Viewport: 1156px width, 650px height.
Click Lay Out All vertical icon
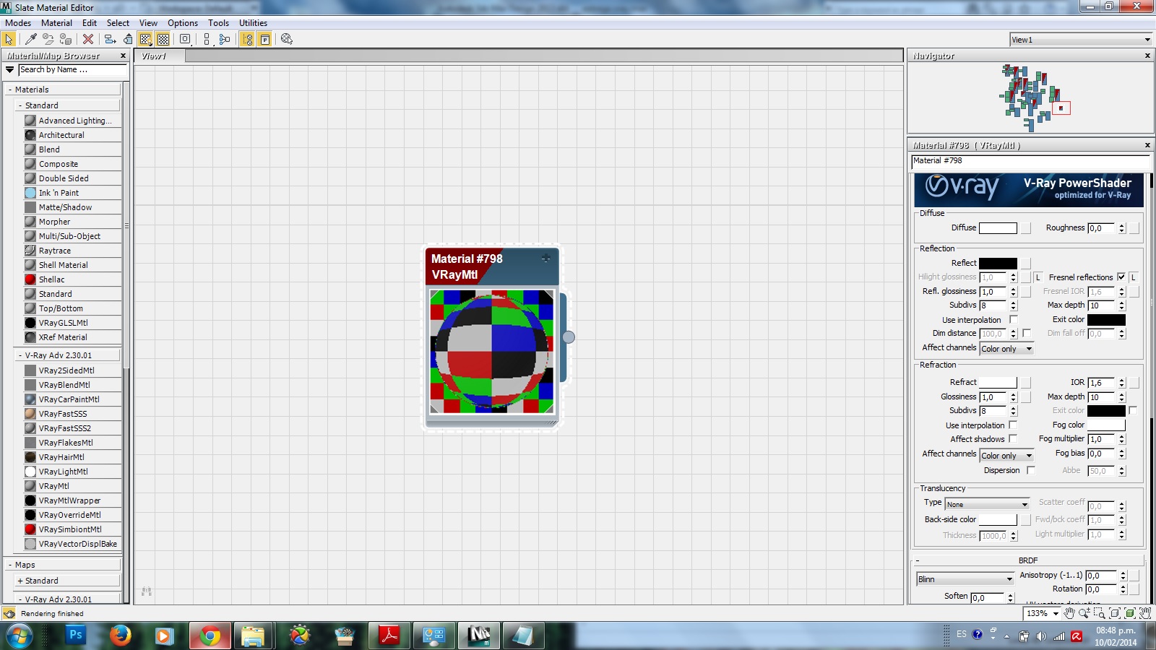[x=207, y=39]
